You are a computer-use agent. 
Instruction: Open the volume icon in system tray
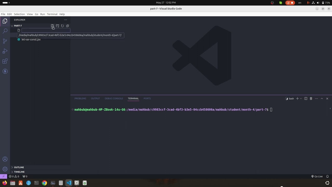pyautogui.click(x=318, y=3)
